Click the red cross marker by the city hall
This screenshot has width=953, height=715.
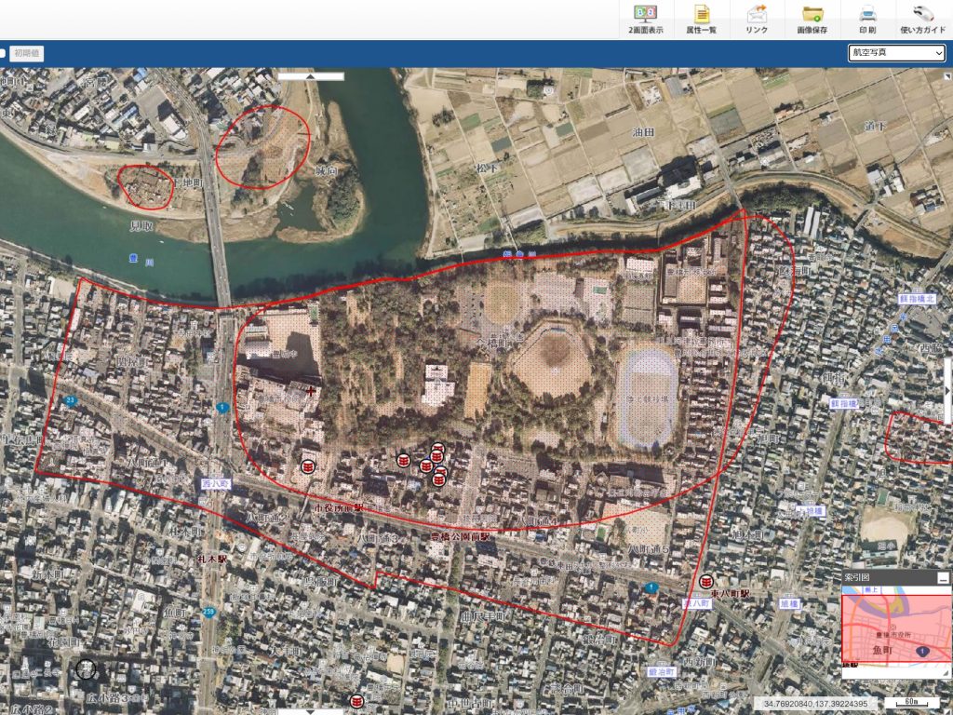click(311, 391)
